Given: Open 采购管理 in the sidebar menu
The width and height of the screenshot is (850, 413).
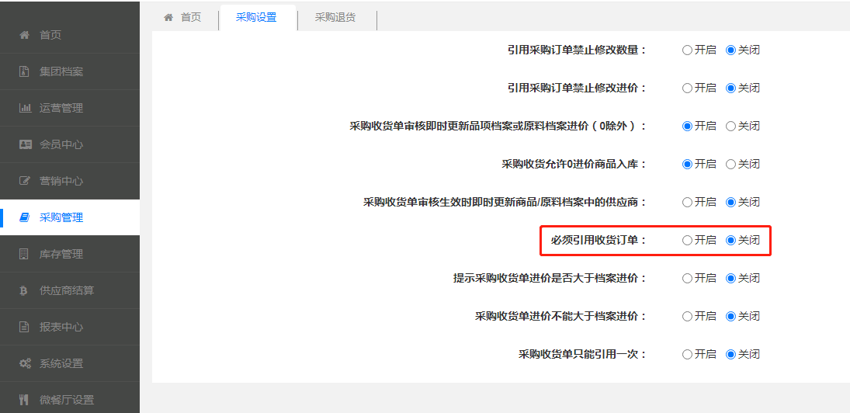Looking at the screenshot, I should click(x=61, y=217).
